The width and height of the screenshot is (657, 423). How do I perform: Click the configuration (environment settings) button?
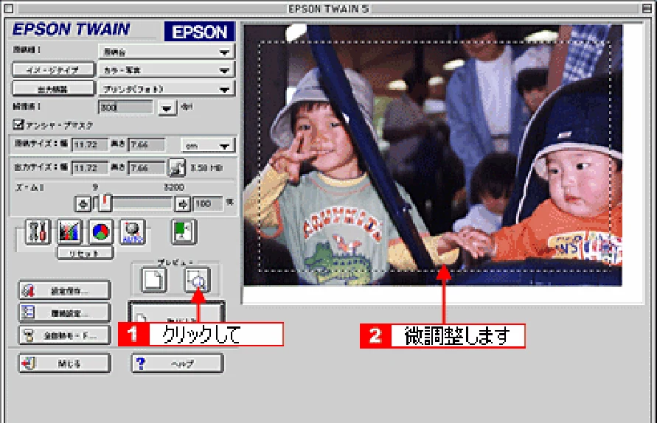pyautogui.click(x=65, y=313)
